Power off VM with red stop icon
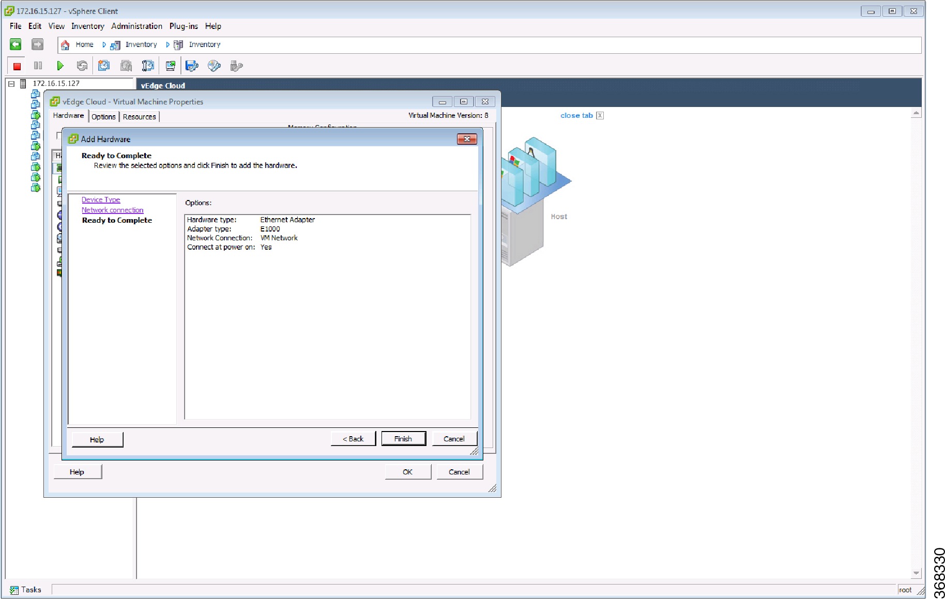This screenshot has height=599, width=945. (17, 66)
